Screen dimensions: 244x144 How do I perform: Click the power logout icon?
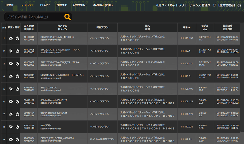point(239,5)
